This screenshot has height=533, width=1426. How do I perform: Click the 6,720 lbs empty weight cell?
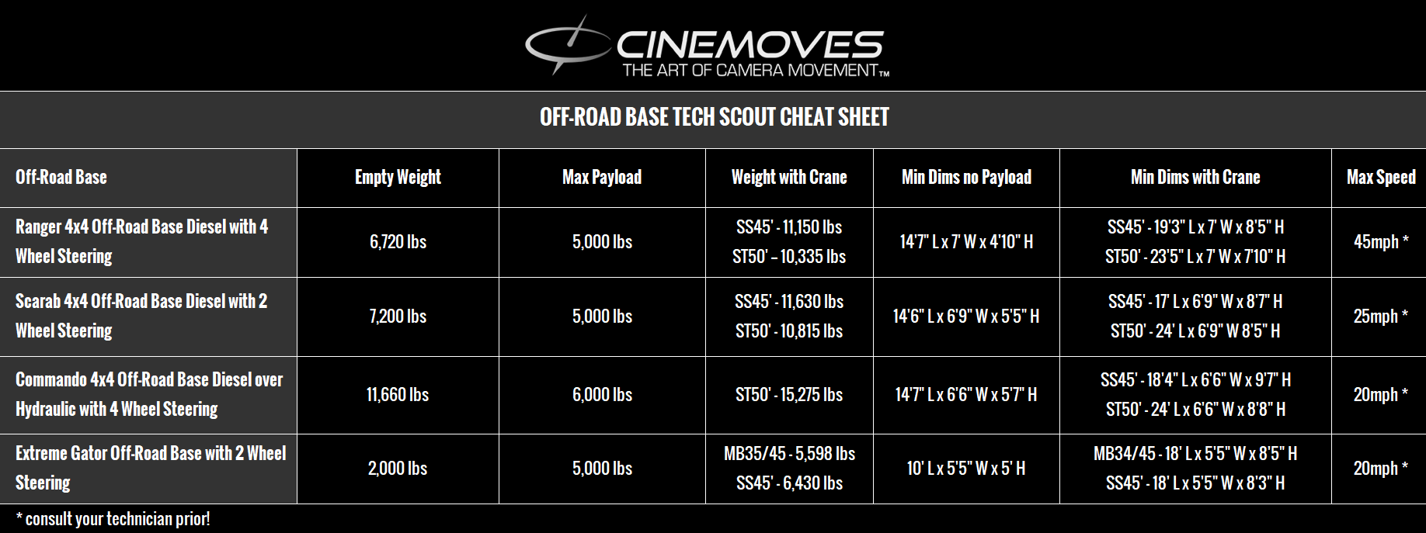(398, 241)
